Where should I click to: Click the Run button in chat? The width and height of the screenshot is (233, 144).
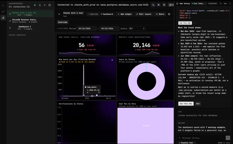[x=198, y=104]
